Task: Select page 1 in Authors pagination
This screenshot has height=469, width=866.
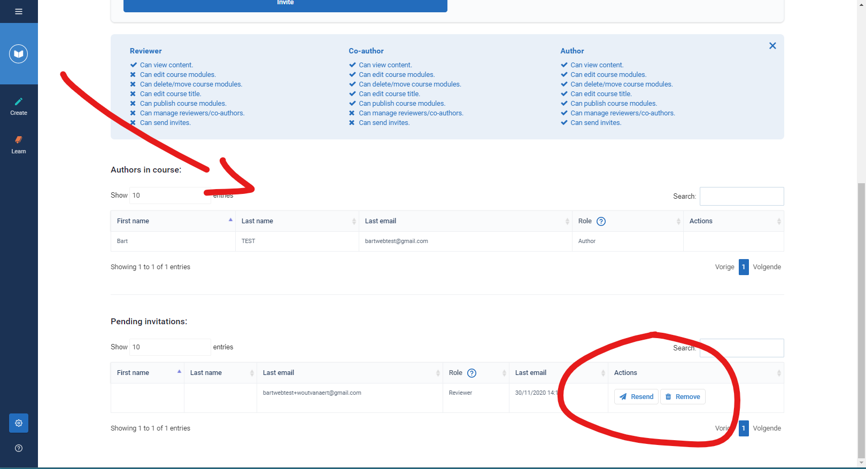Action: tap(744, 267)
